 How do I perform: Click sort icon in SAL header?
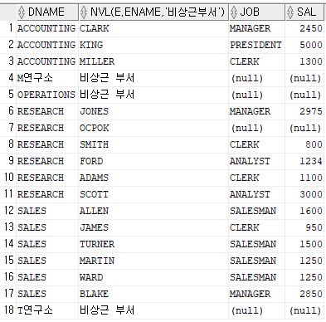point(290,12)
